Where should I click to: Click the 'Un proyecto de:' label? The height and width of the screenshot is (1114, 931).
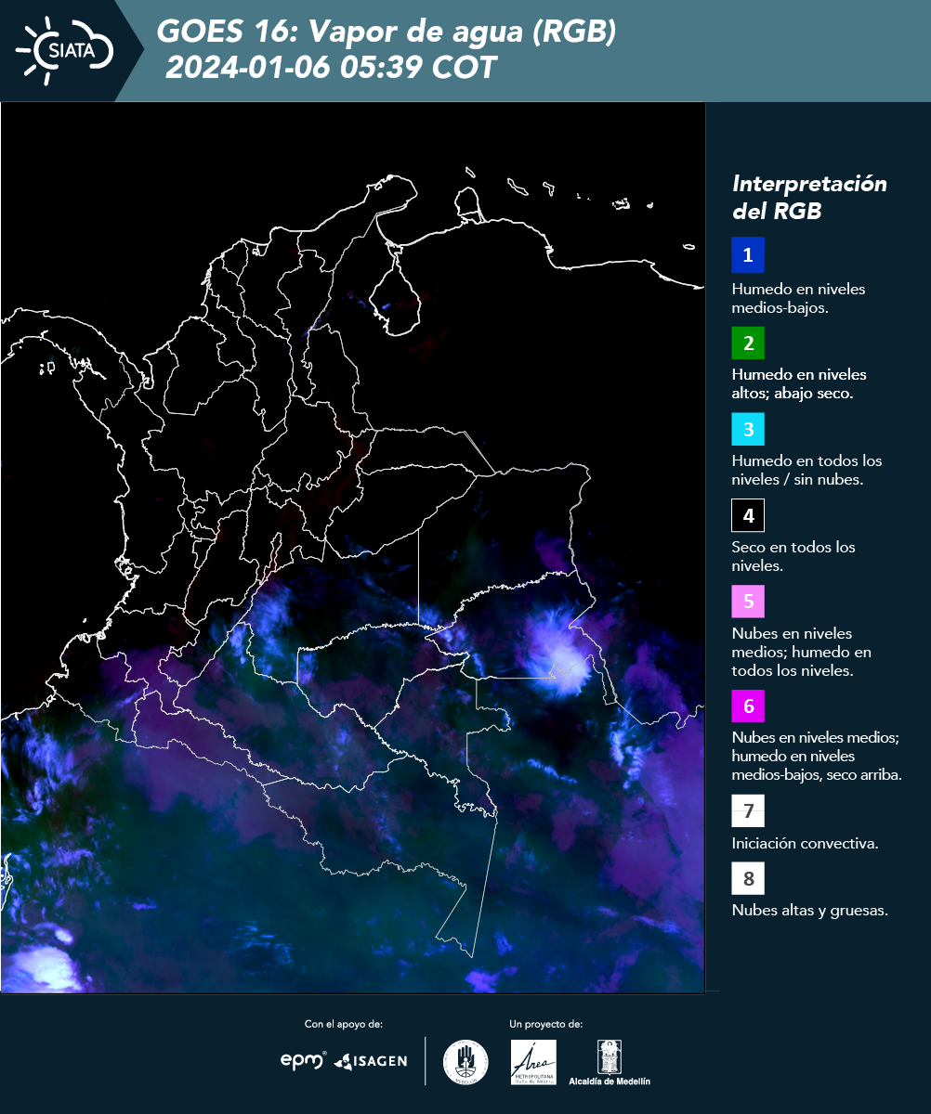click(545, 1024)
